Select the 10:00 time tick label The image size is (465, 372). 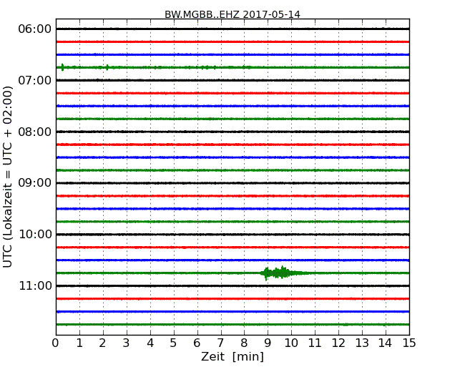click(35, 235)
